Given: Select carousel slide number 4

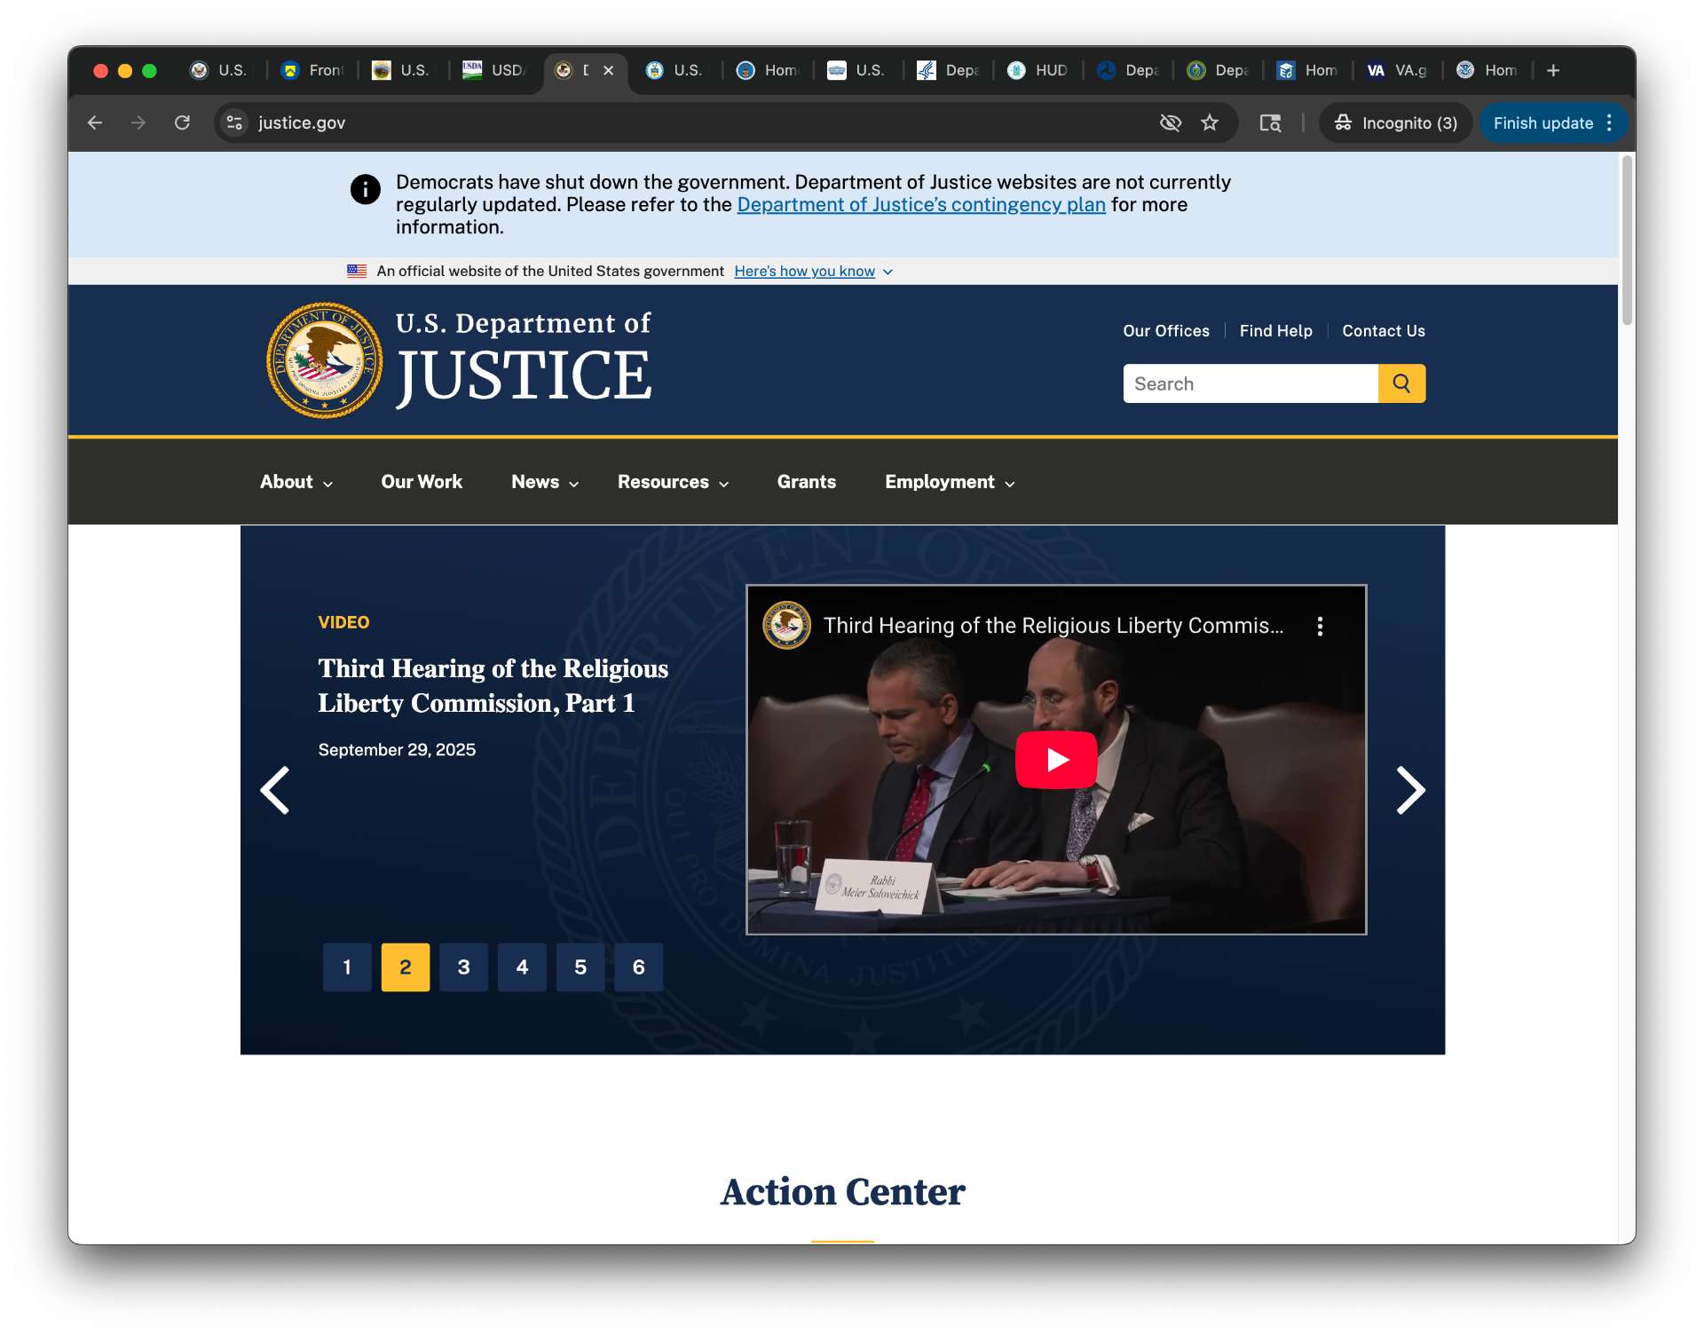Looking at the screenshot, I should click(522, 967).
